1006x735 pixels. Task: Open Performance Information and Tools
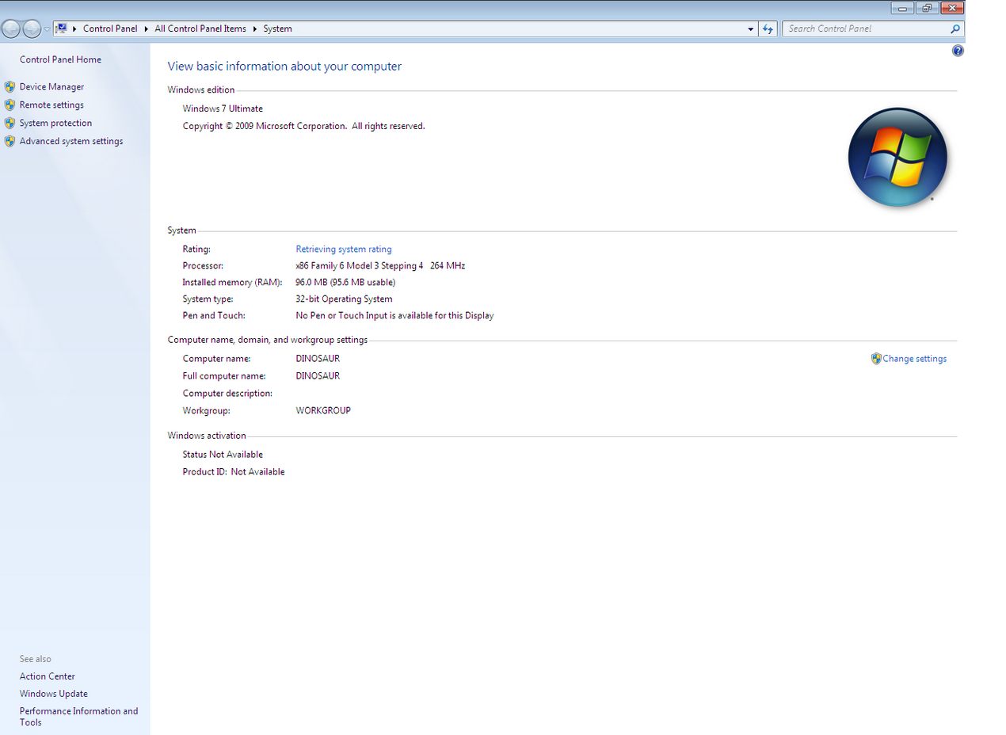tap(78, 717)
